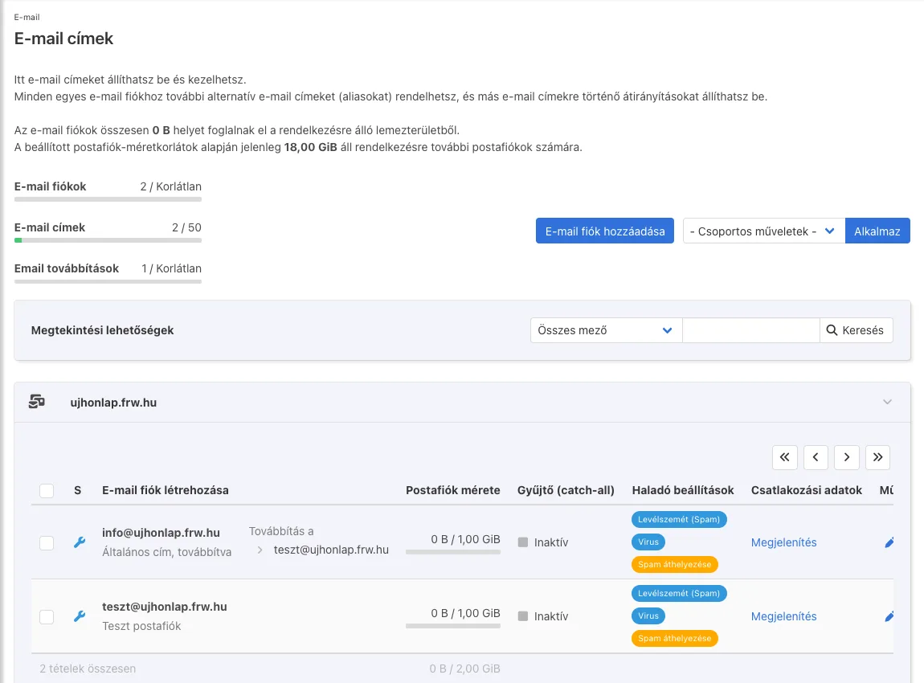Open Megjelenítés link for teszt@ujhonlap.frw.hu
Viewport: 924px width, 683px height.
coord(783,616)
